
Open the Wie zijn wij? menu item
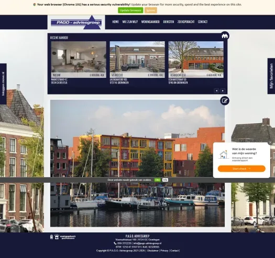(x=130, y=22)
